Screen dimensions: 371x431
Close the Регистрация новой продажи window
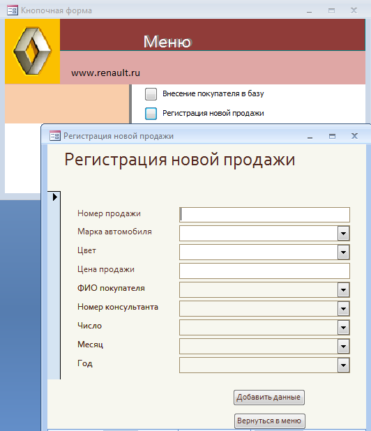354,136
